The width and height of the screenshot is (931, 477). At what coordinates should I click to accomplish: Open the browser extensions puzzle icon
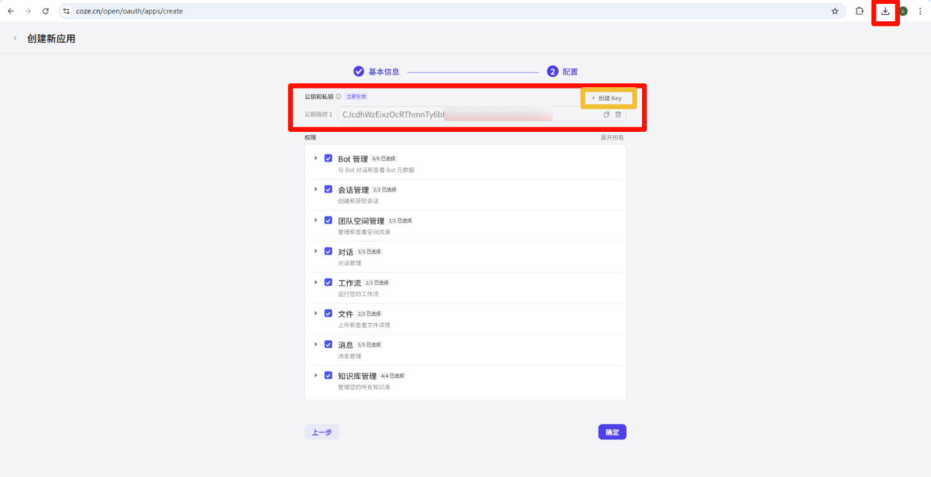click(860, 11)
